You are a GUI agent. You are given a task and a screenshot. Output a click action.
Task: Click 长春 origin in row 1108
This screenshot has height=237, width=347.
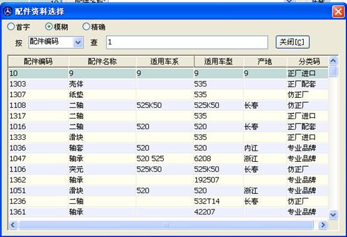pos(251,105)
